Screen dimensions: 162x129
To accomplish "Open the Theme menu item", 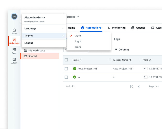I will point(44,36).
